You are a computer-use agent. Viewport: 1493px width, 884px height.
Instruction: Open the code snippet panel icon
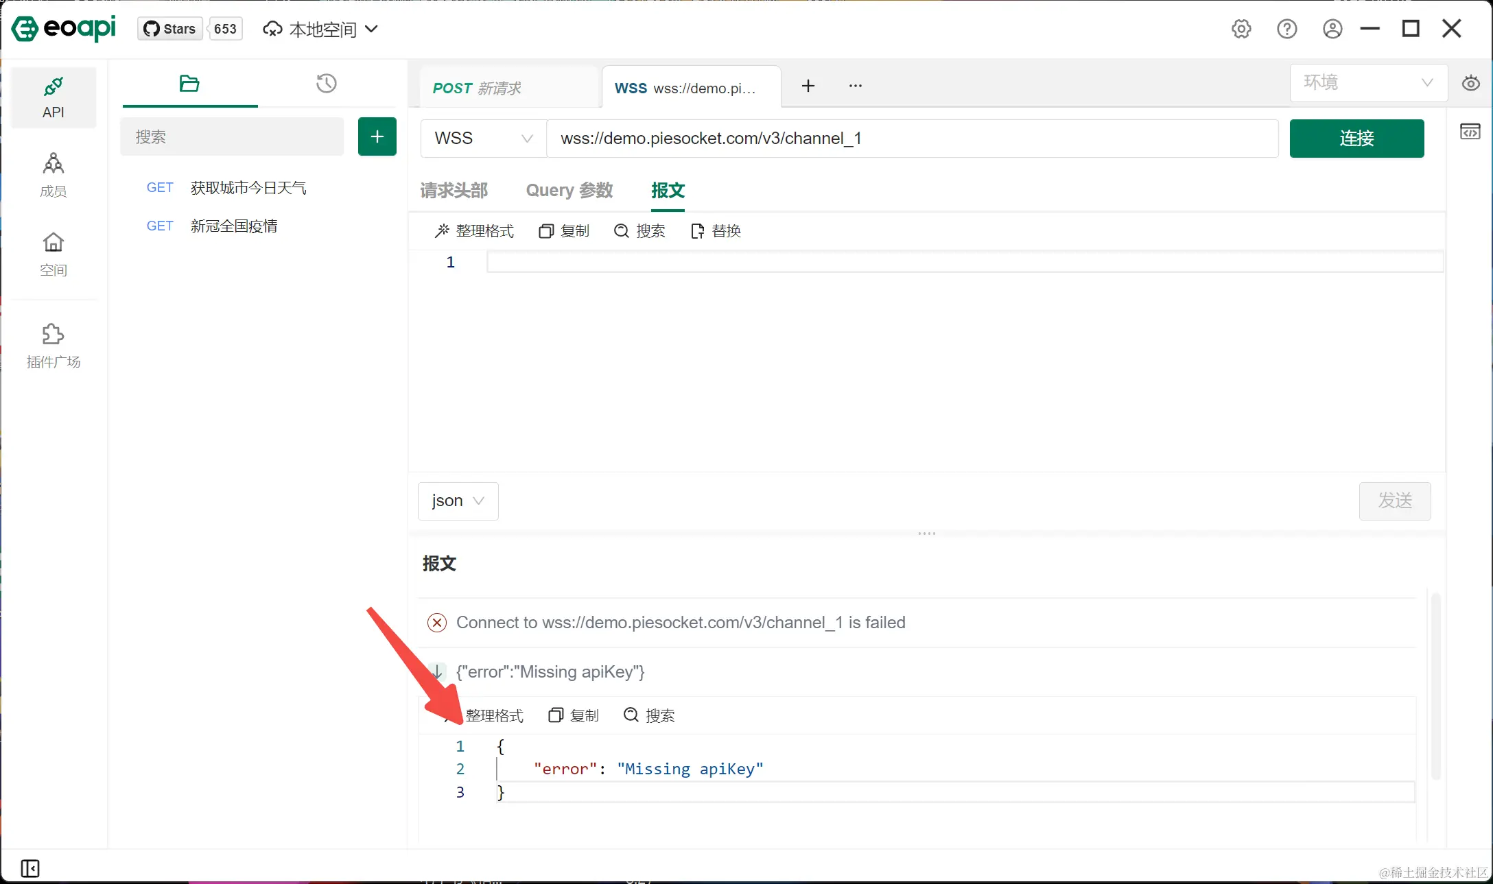point(1470,132)
